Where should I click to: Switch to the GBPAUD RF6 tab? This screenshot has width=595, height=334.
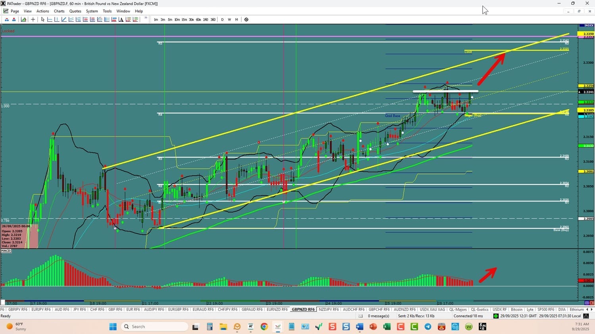point(252,309)
